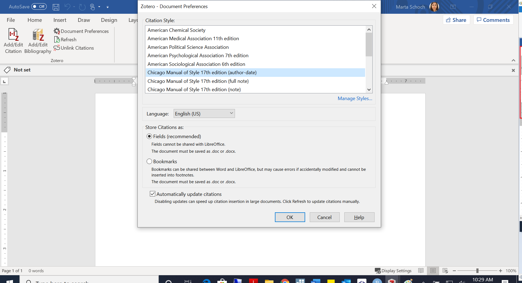Click Help in Document Preferences

point(359,217)
